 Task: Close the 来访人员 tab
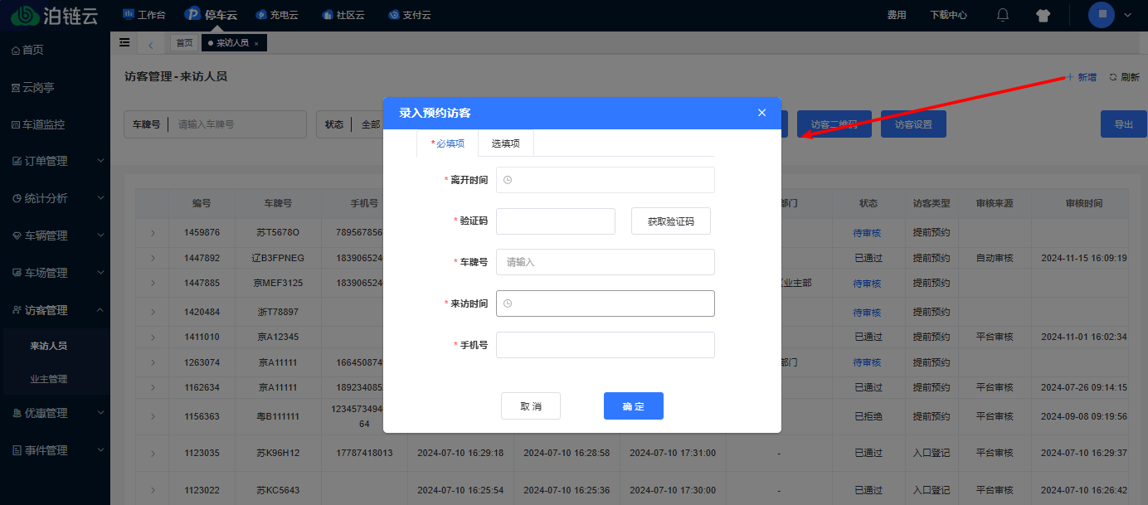(256, 43)
